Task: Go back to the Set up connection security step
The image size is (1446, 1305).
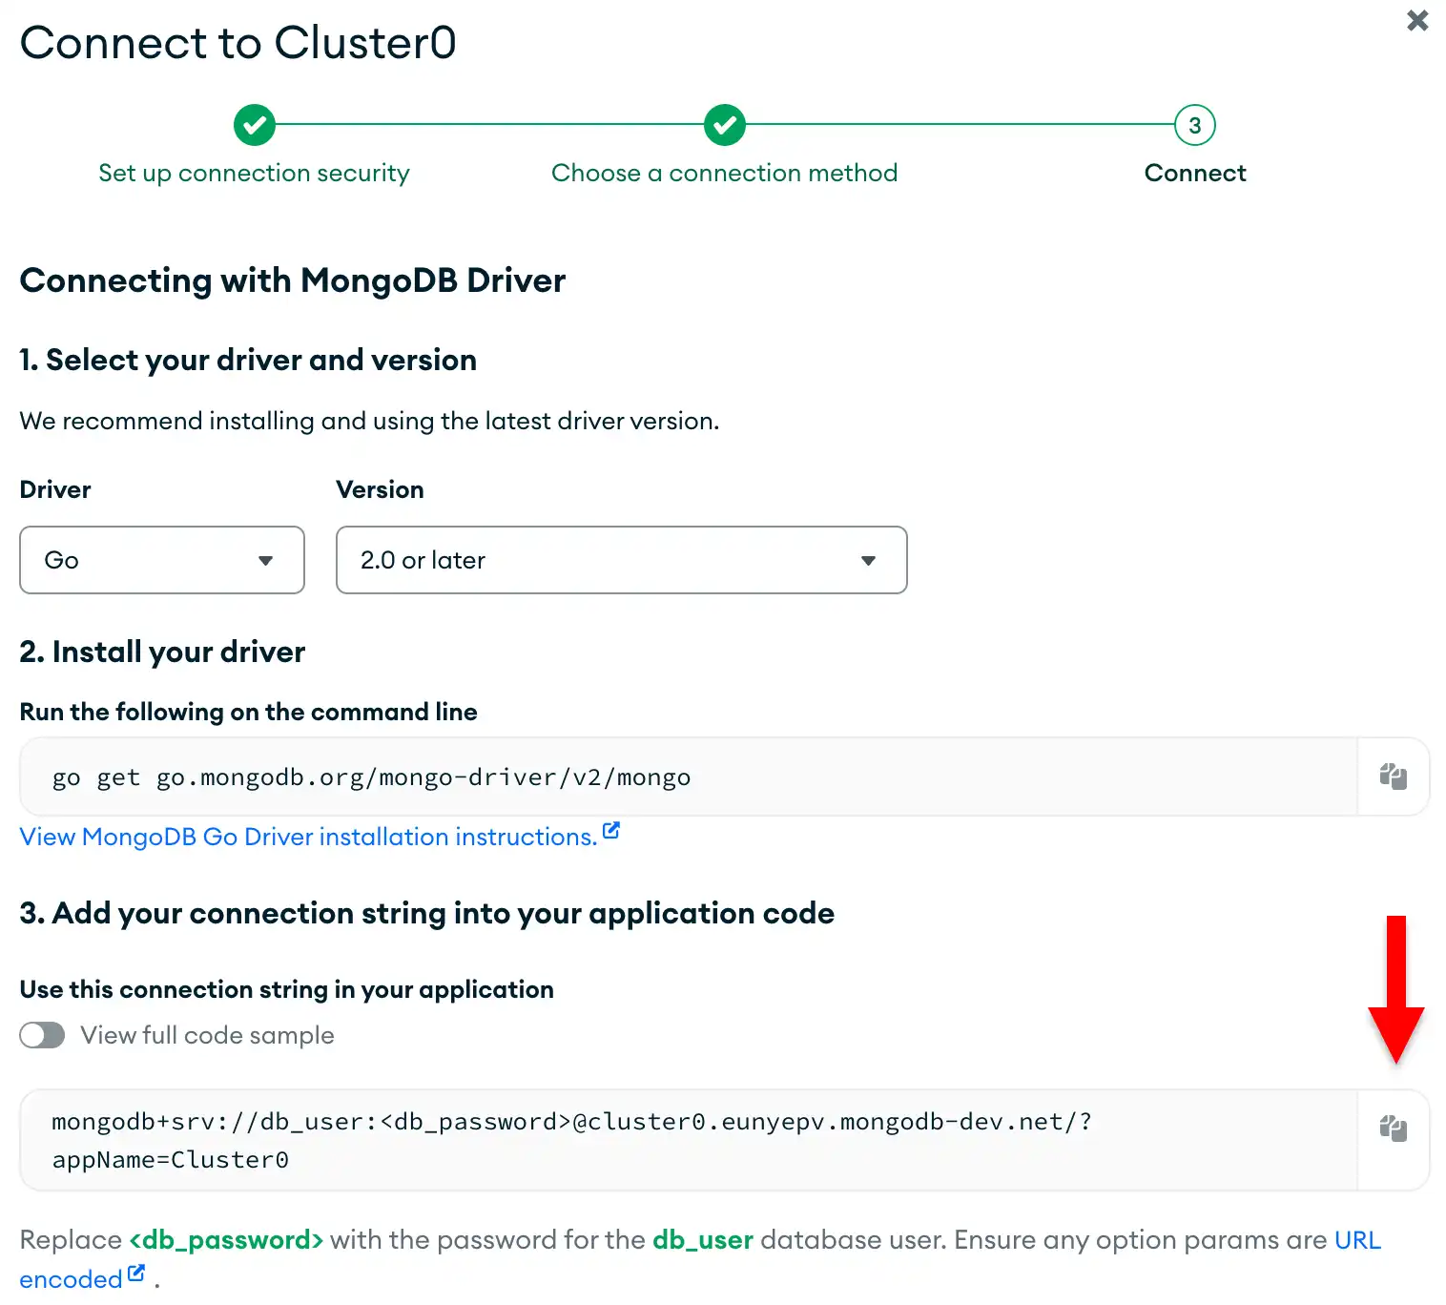Action: tap(254, 173)
